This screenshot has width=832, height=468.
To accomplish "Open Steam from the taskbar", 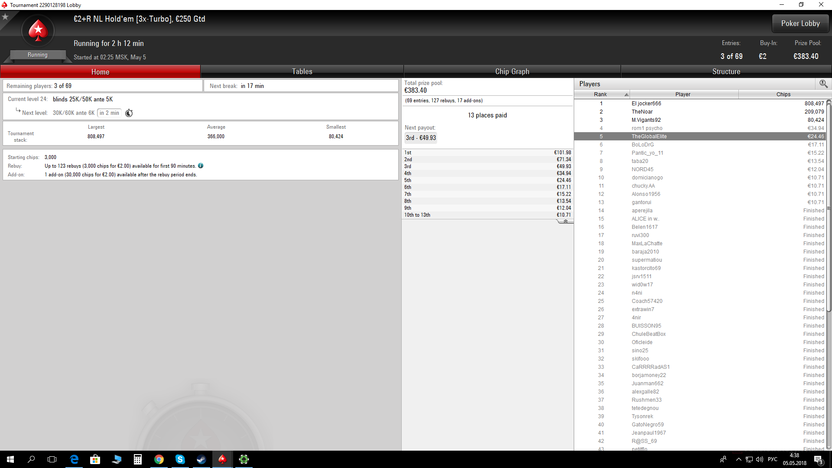I will tap(201, 459).
